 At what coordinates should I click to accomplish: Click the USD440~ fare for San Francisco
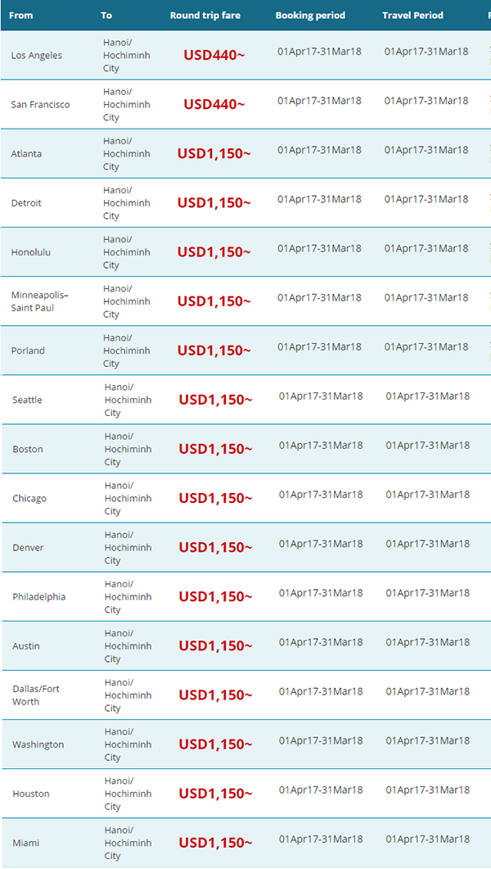click(x=214, y=104)
